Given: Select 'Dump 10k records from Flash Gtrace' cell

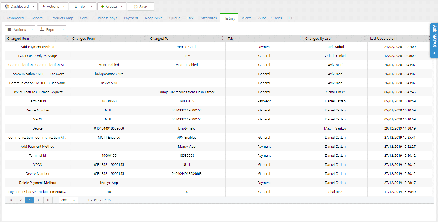Looking at the screenshot, I should [187, 92].
